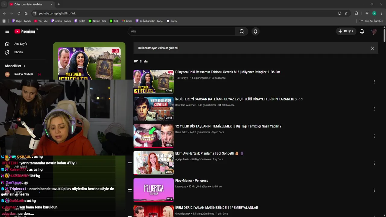Click the playlist cover thumbnail on left panel

click(x=89, y=63)
